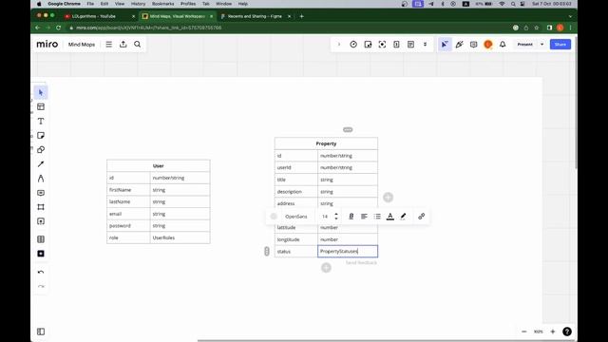The width and height of the screenshot is (608, 342).
Task: Select the Connection line arrow tool
Action: tap(41, 164)
